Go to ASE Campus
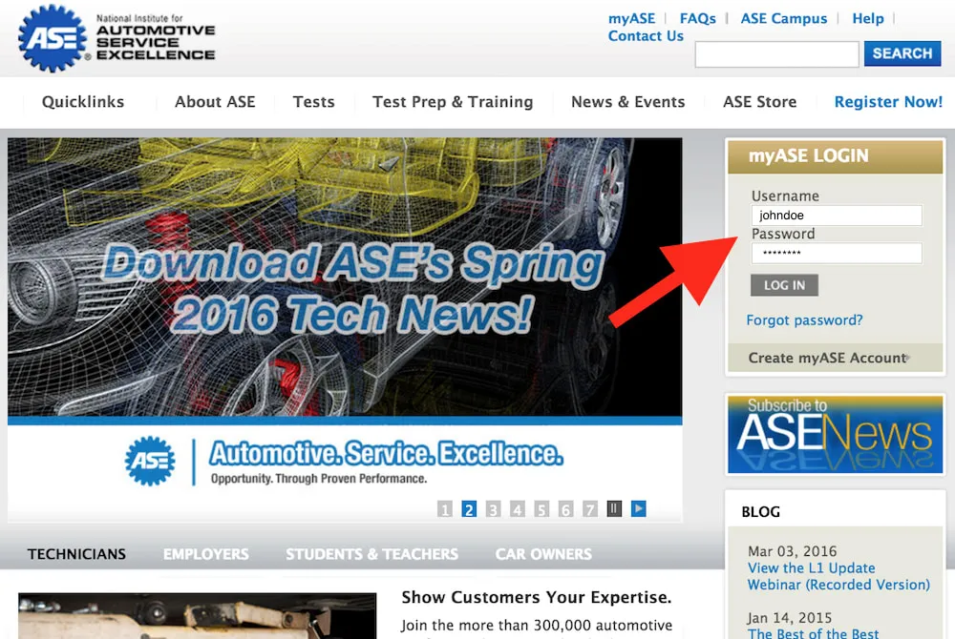This screenshot has height=639, width=955. [x=784, y=18]
